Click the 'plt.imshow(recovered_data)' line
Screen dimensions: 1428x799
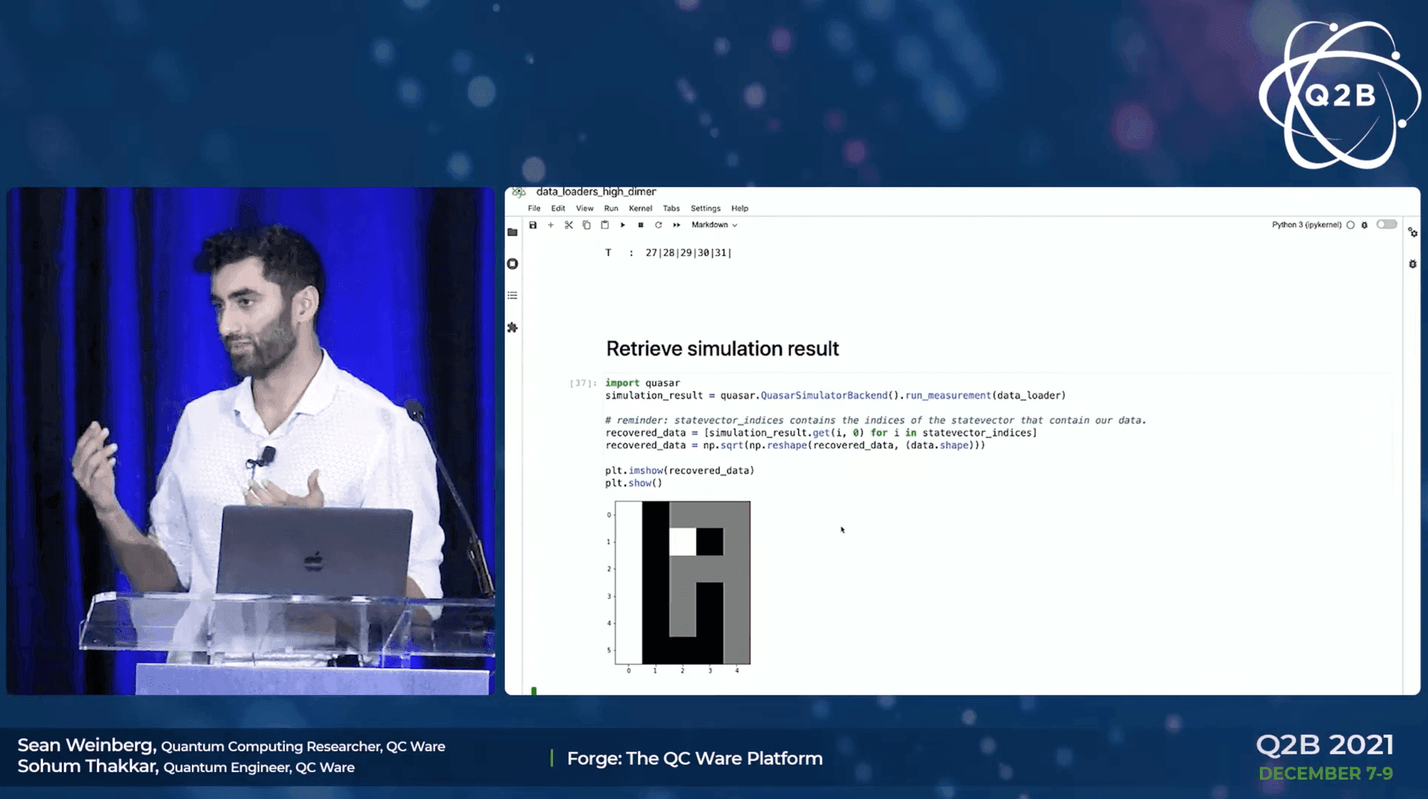coord(680,470)
